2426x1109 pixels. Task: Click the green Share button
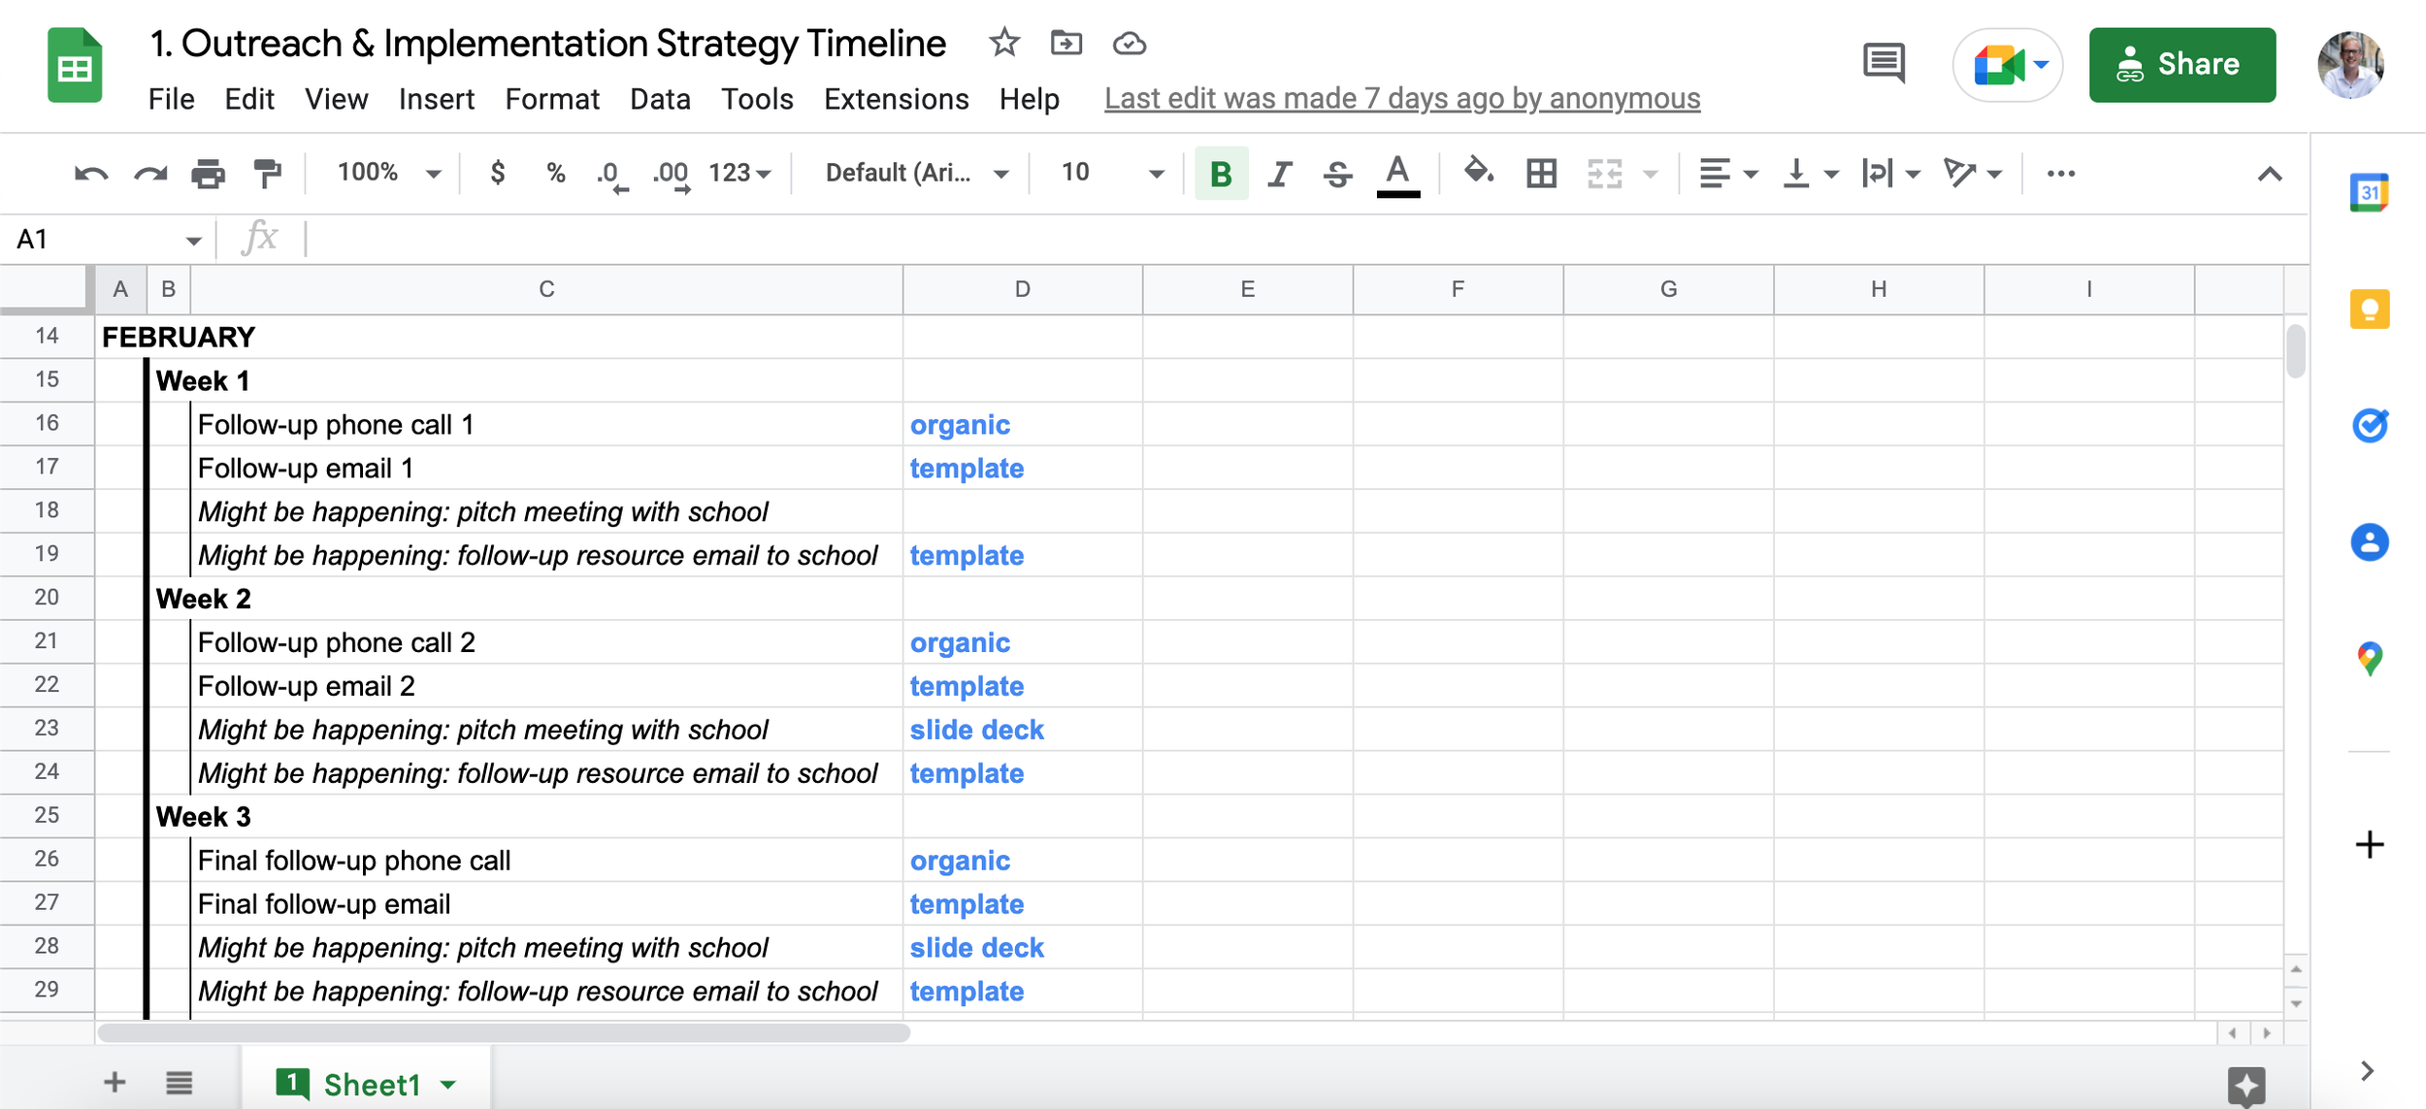pyautogui.click(x=2181, y=65)
